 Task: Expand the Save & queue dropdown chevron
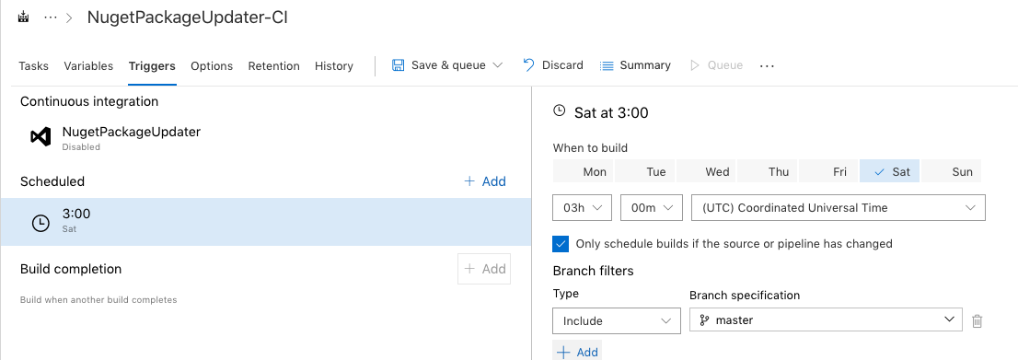point(498,65)
